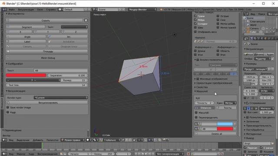
Task: Click the Конец end frame field
Action: [103, 154]
